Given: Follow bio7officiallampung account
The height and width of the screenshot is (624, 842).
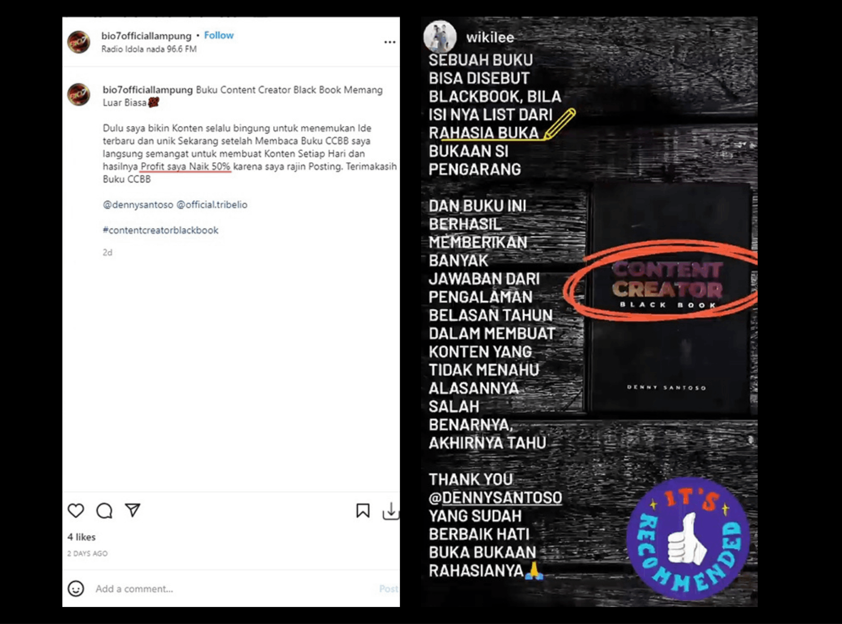Looking at the screenshot, I should click(219, 35).
